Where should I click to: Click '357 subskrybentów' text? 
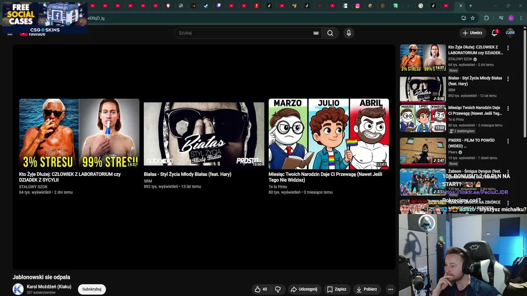pyautogui.click(x=41, y=293)
